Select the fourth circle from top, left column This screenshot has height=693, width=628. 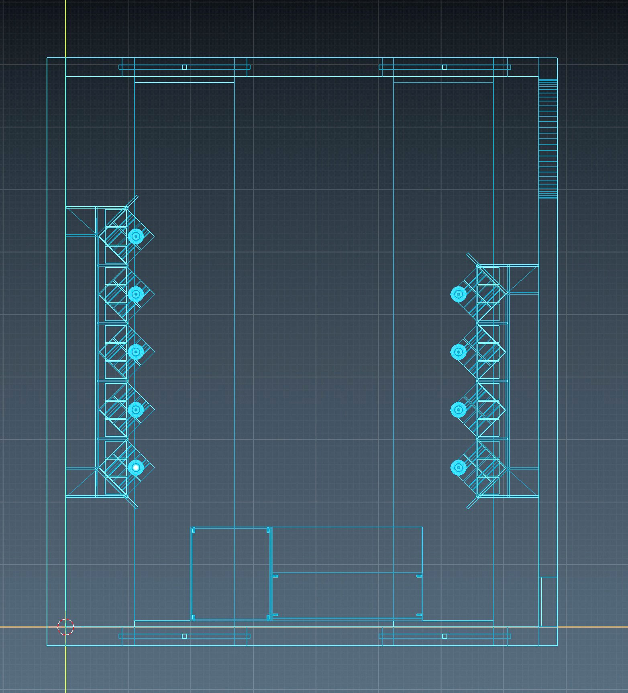pos(136,409)
